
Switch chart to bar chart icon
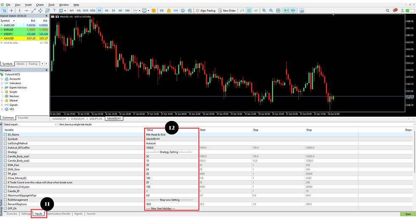pyautogui.click(x=242, y=11)
